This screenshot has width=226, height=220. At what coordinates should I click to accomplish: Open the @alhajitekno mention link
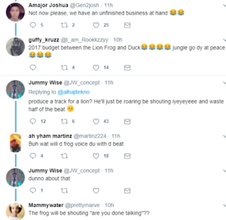pyautogui.click(x=73, y=92)
